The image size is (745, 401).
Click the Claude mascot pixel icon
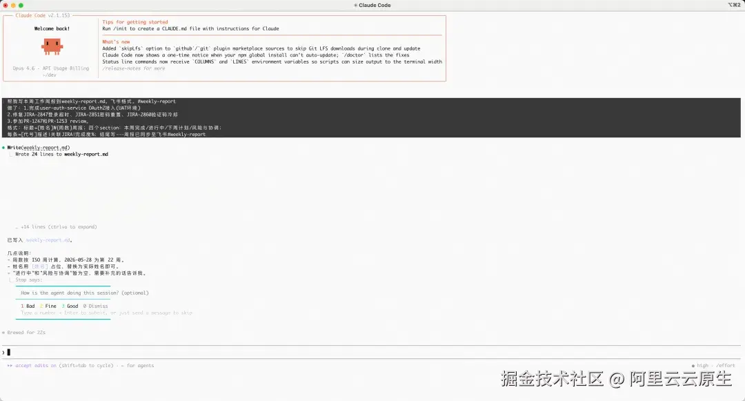click(52, 46)
